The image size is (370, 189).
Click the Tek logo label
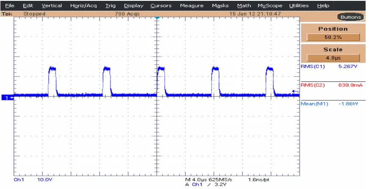[7, 14]
